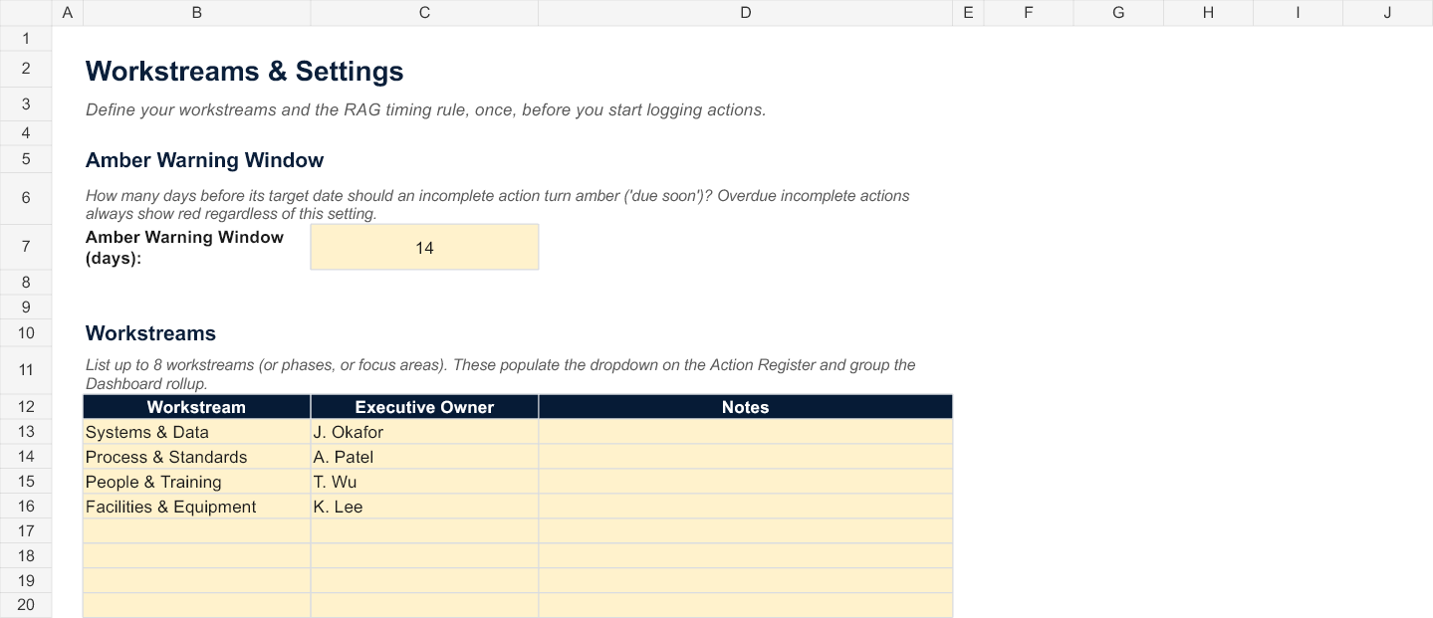Select column H header
Image resolution: width=1433 pixels, height=618 pixels.
[x=1208, y=13]
